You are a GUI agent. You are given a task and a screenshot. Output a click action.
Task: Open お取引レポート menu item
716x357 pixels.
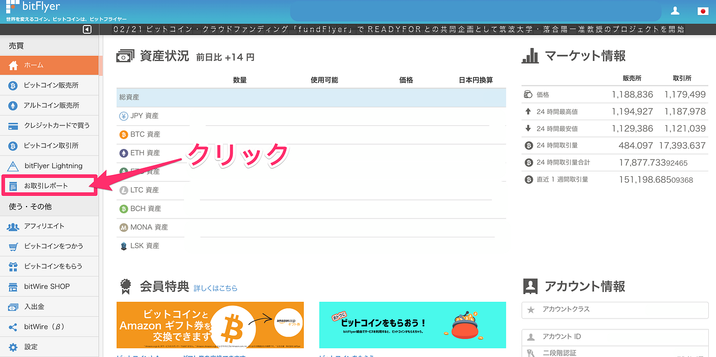[50, 186]
